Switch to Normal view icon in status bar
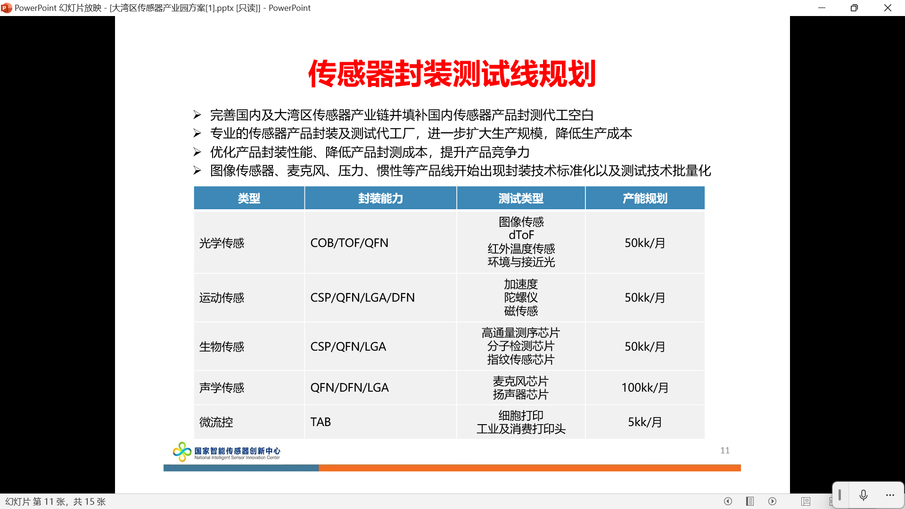905x509 pixels. click(x=806, y=501)
